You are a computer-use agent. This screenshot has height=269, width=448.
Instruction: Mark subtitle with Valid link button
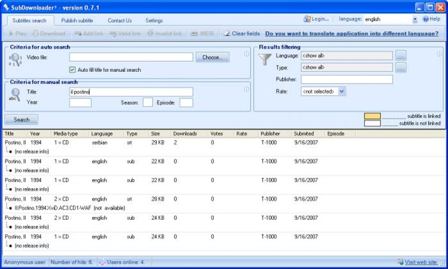(x=125, y=33)
